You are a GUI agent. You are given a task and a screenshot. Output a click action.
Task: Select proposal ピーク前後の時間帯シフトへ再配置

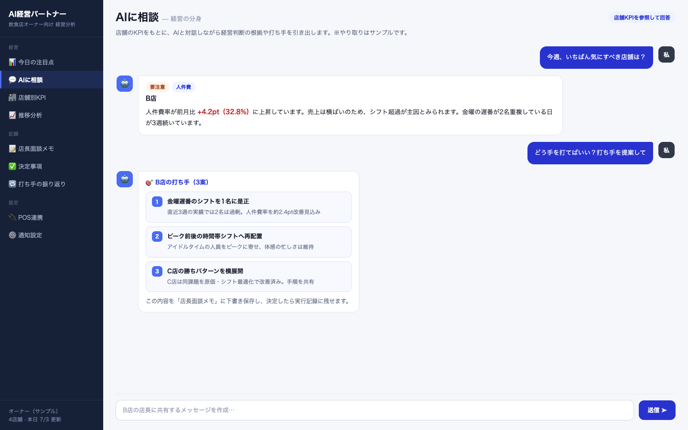coord(248,242)
